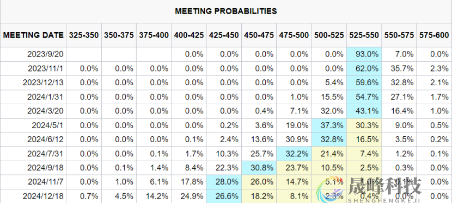
Task: Select the 30.3% yellow highlighted cell
Action: pos(364,125)
